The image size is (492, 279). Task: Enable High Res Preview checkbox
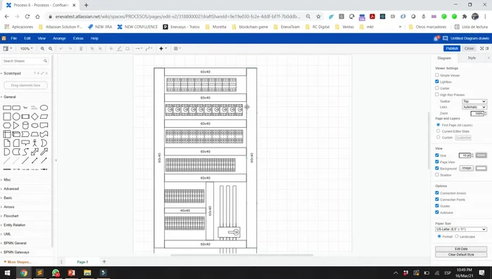[x=437, y=94]
